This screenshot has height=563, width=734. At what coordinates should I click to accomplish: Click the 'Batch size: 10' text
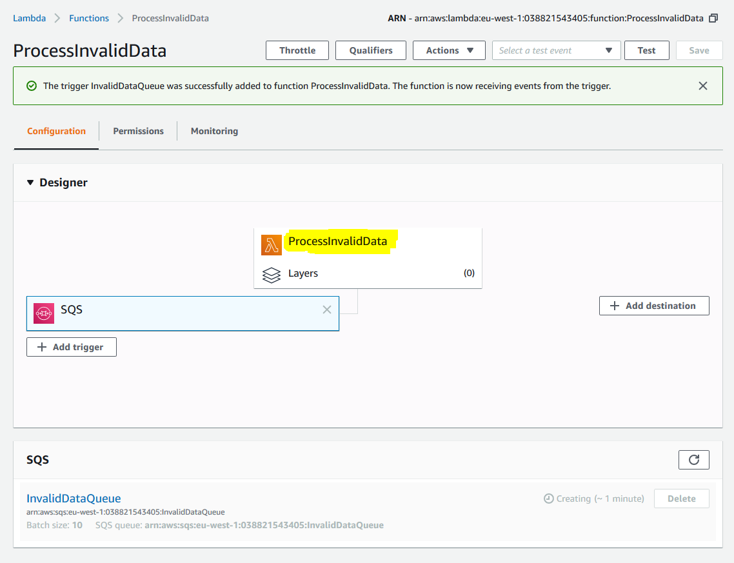point(54,525)
